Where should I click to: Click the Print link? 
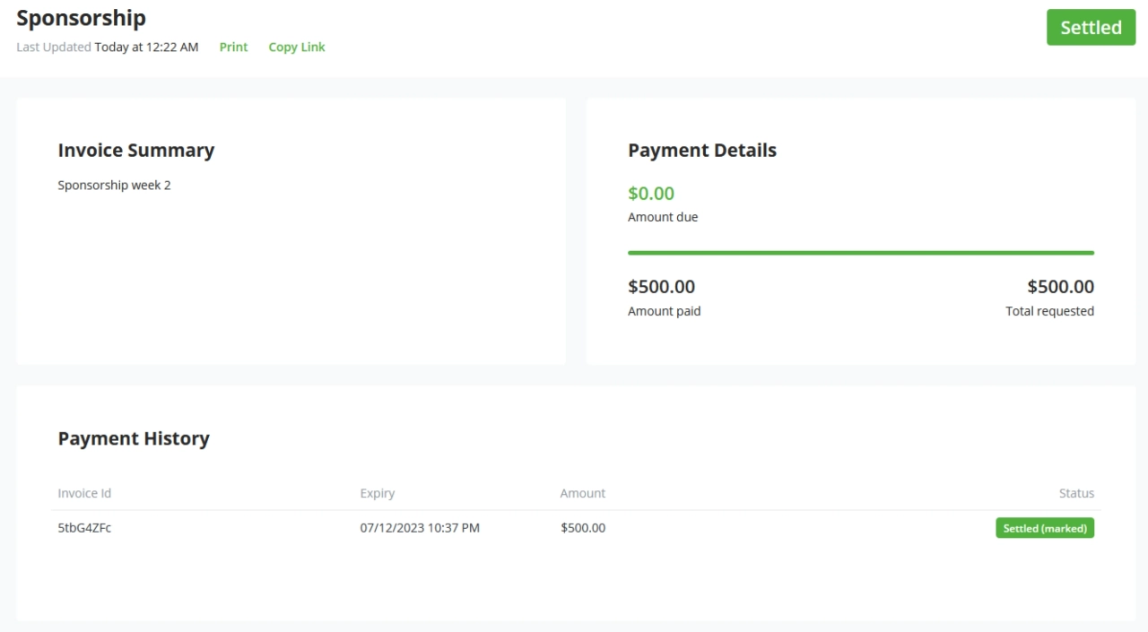(233, 47)
